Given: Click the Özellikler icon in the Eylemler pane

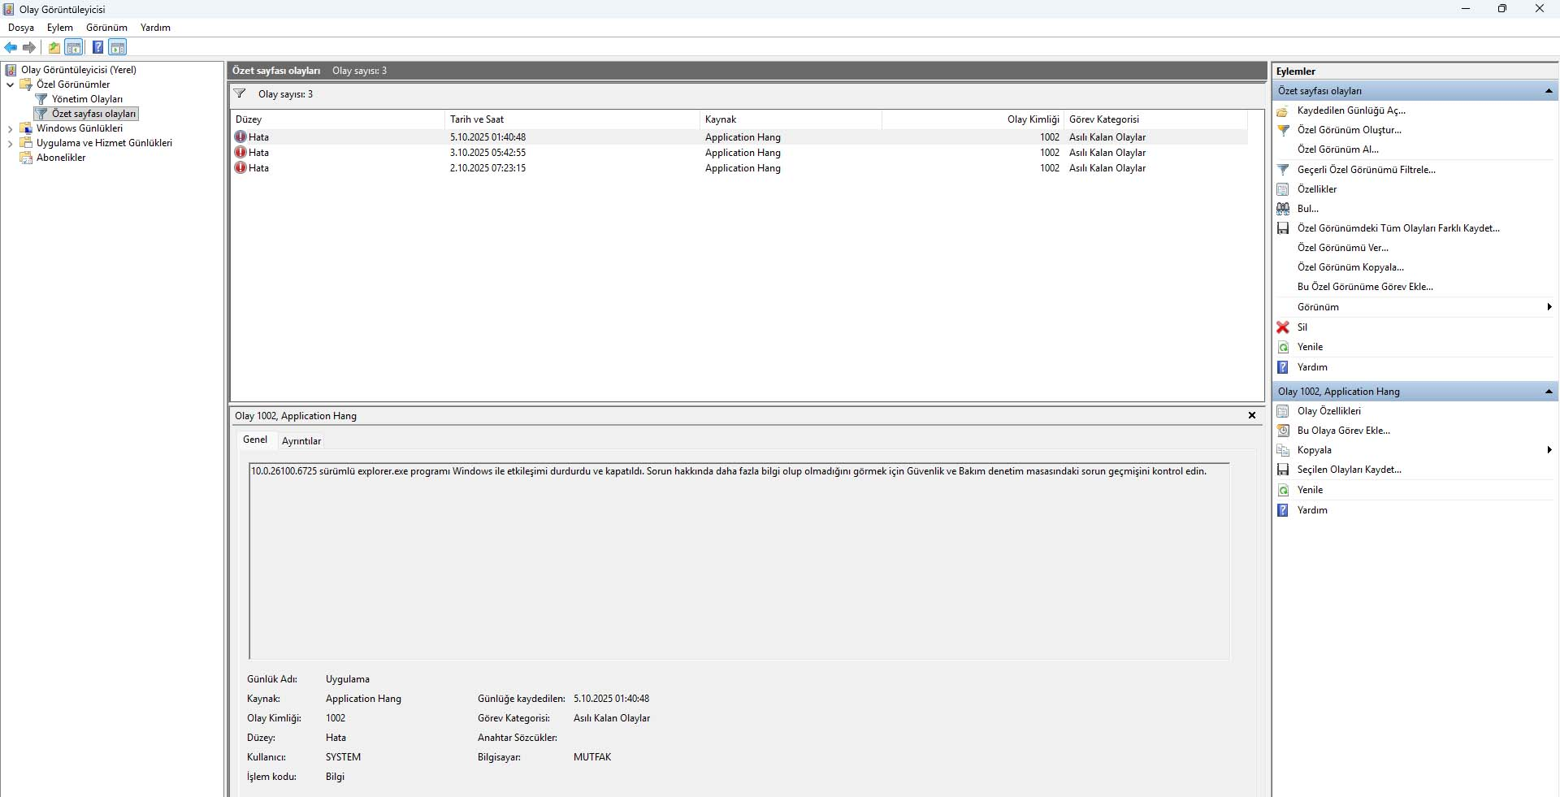Looking at the screenshot, I should [x=1283, y=189].
